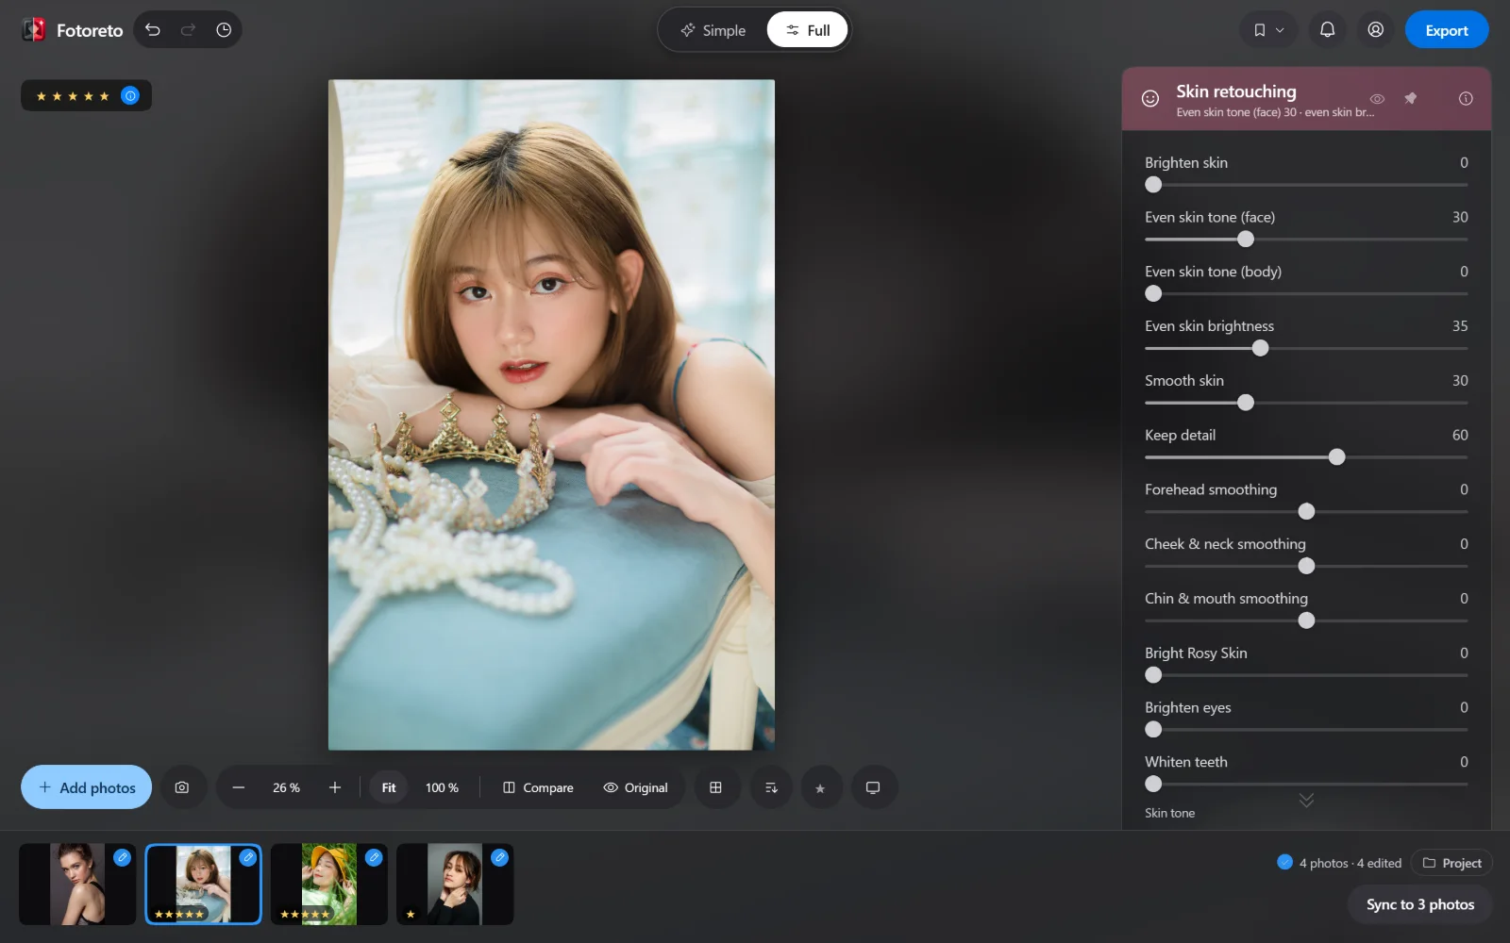Click the edited badge on first thumbnail
The width and height of the screenshot is (1510, 943).
pos(122,857)
